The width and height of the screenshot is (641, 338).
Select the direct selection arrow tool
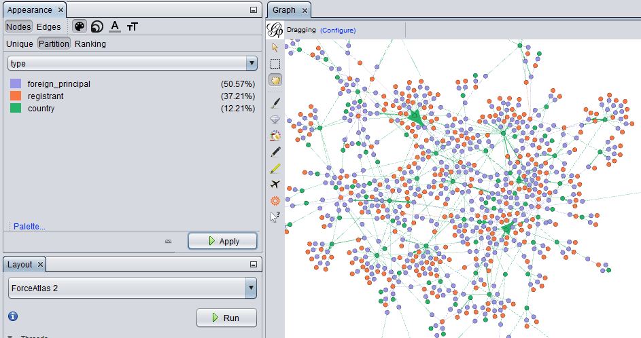coord(275,48)
